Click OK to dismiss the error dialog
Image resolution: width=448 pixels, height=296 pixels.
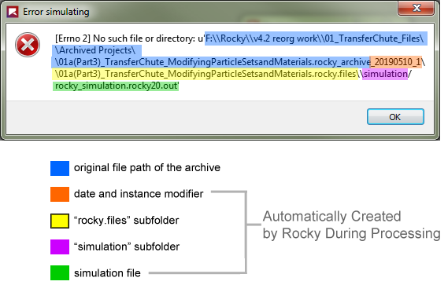pyautogui.click(x=395, y=117)
